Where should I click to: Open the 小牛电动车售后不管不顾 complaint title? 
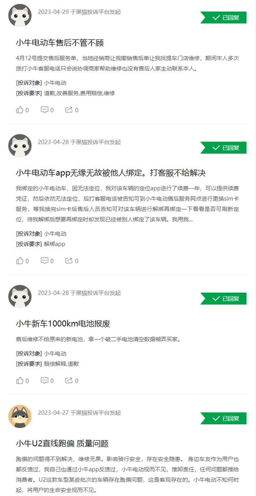[60, 43]
